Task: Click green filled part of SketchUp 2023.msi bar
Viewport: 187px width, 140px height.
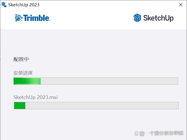Action: pos(20,106)
